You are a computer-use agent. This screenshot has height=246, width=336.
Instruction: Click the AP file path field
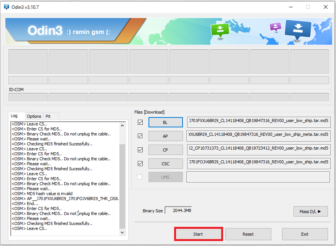[258, 136]
